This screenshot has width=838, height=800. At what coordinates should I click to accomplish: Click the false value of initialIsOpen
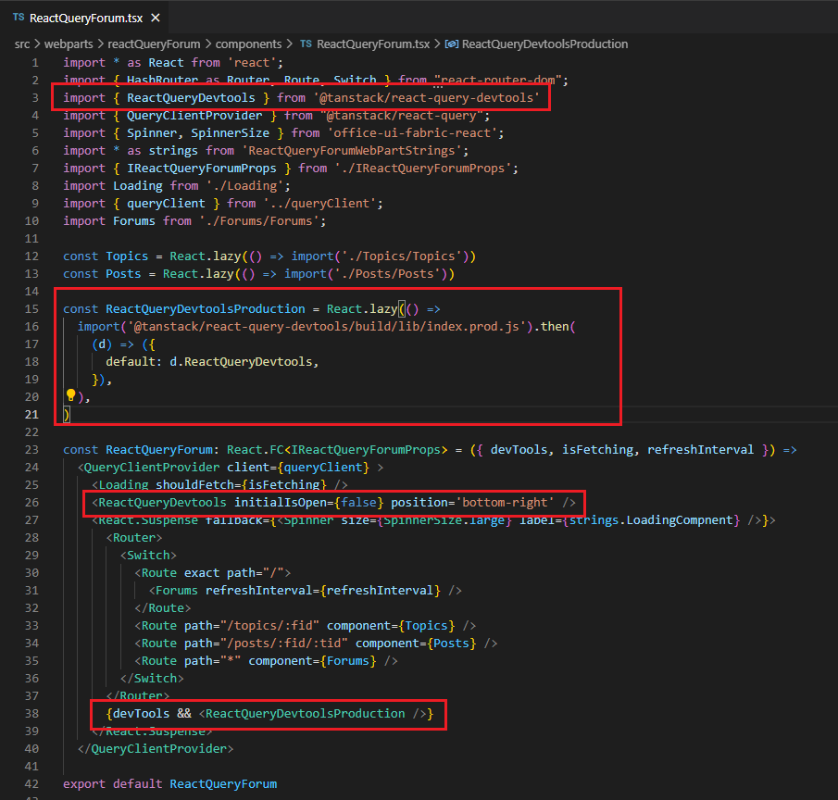(x=359, y=503)
